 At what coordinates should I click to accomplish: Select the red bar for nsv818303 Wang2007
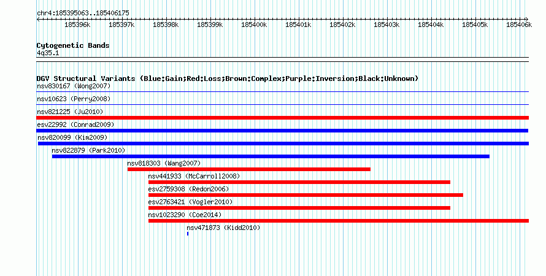(249, 169)
